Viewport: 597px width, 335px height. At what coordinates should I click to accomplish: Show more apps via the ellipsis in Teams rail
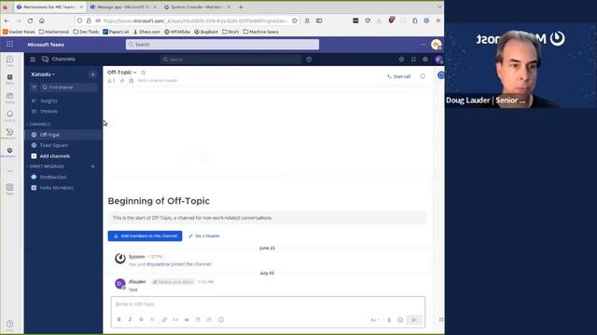point(10,170)
